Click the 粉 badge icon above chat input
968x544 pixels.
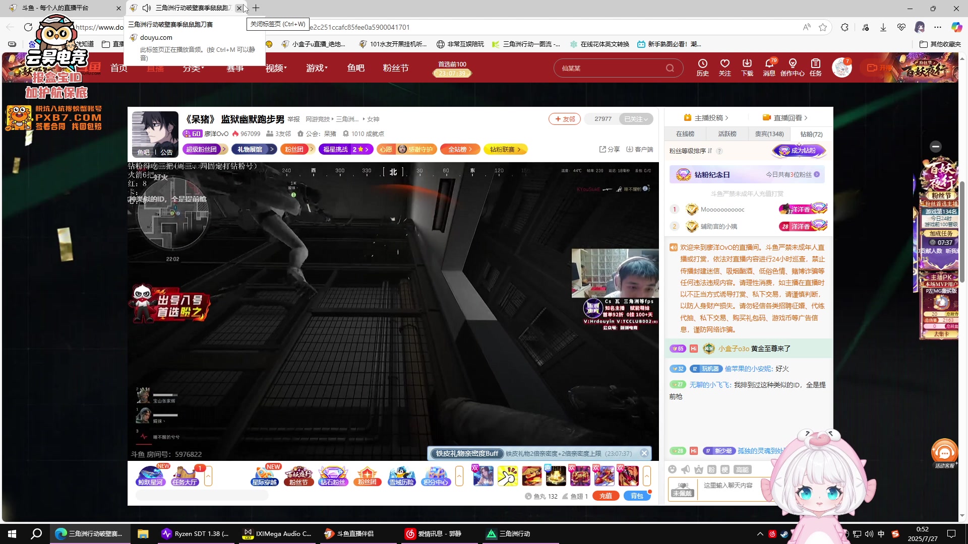click(711, 469)
